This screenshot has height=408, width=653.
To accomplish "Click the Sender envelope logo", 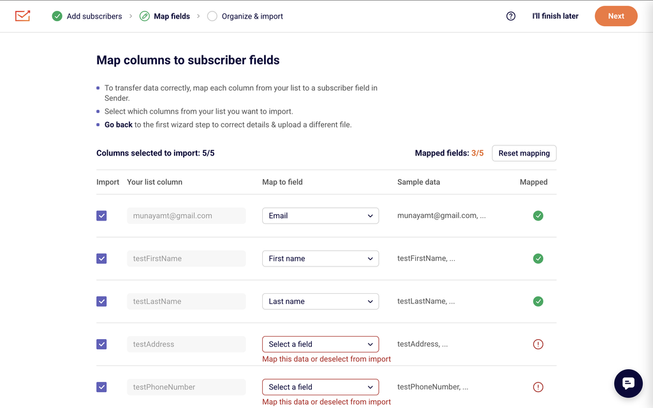I will 22,16.
